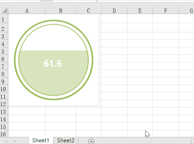This screenshot has width=194, height=144.
Task: Click the 61.6 data label in chart
Action: click(53, 63)
